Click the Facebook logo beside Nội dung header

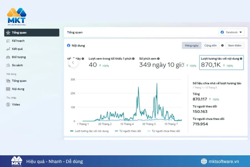(x=68, y=45)
